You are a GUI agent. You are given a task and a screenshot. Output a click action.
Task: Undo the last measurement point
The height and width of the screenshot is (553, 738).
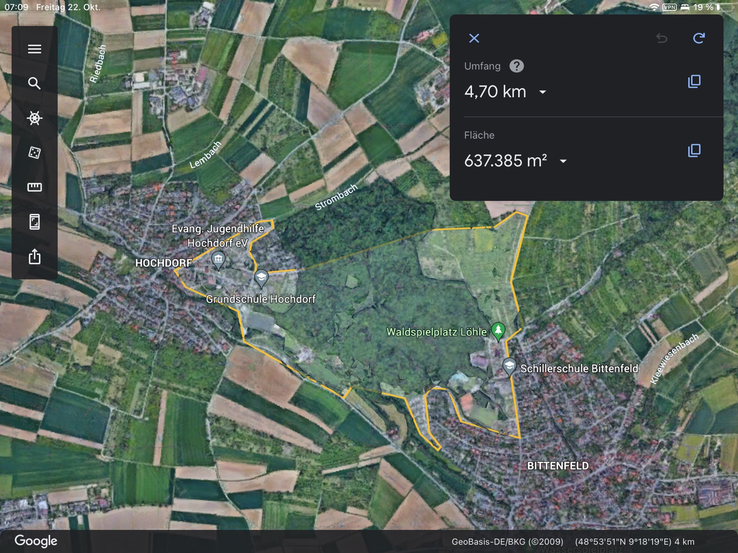pos(661,38)
